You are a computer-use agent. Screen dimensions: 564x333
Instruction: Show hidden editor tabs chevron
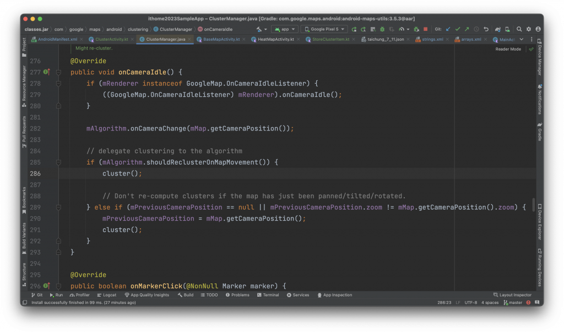522,39
